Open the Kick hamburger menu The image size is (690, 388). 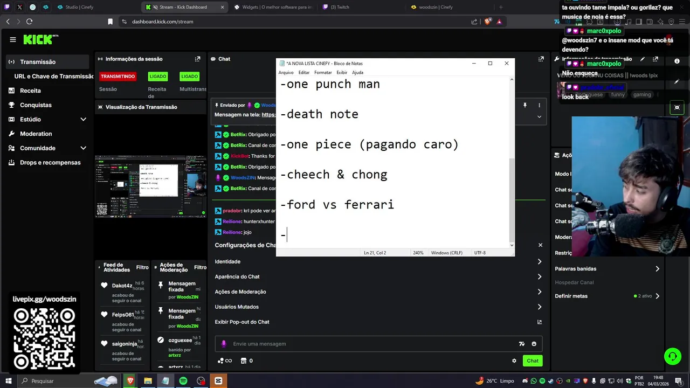[13, 39]
